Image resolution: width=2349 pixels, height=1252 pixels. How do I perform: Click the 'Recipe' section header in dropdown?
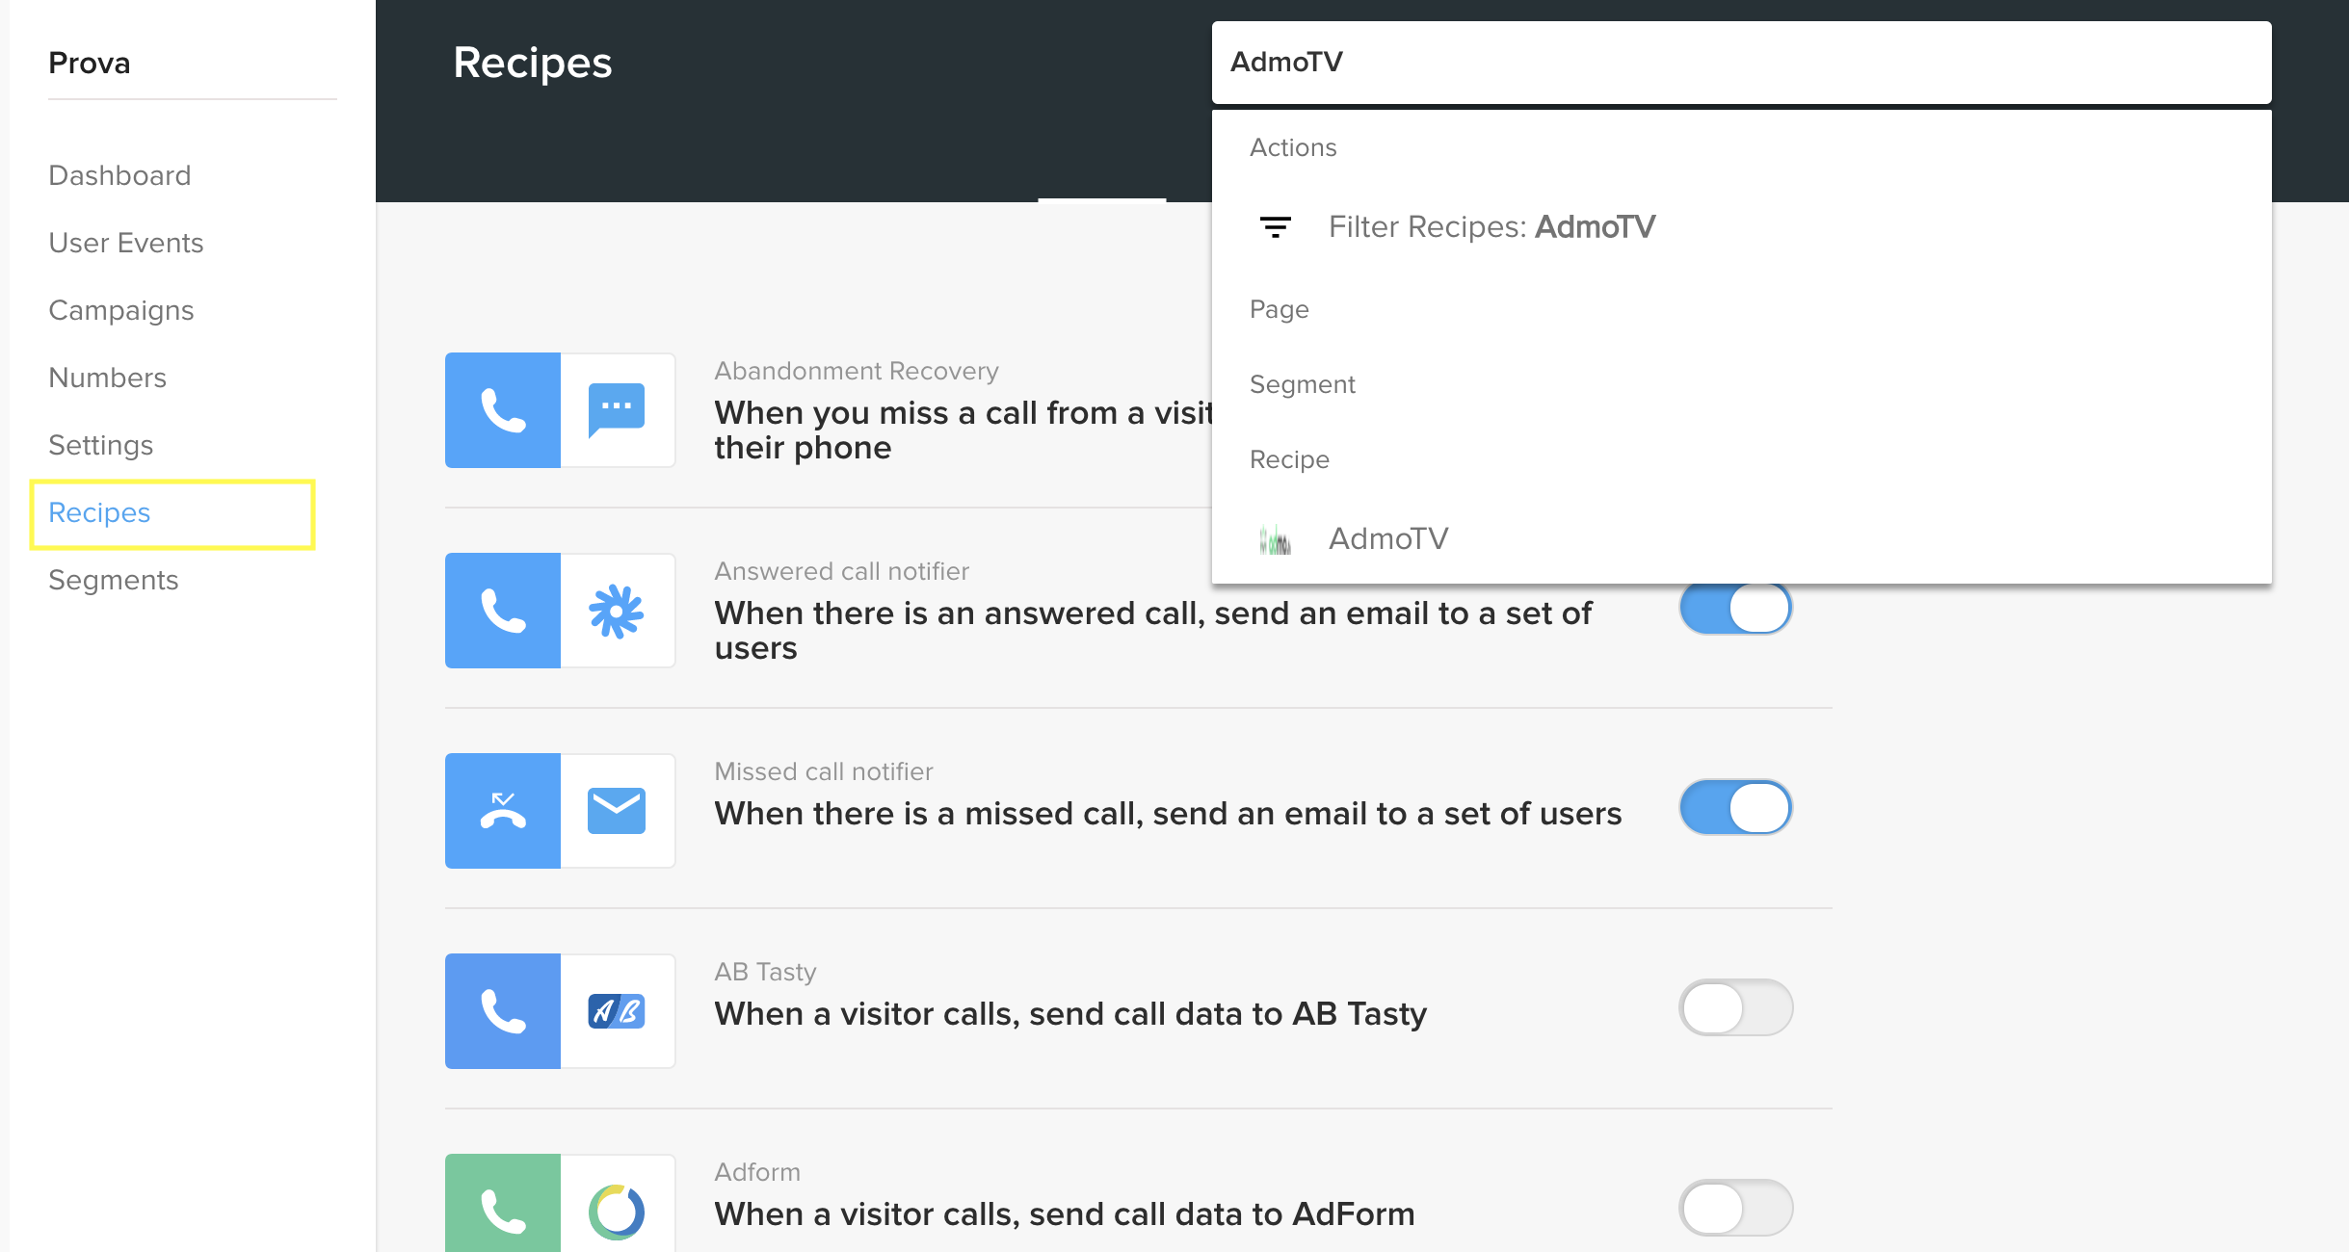(x=1289, y=459)
